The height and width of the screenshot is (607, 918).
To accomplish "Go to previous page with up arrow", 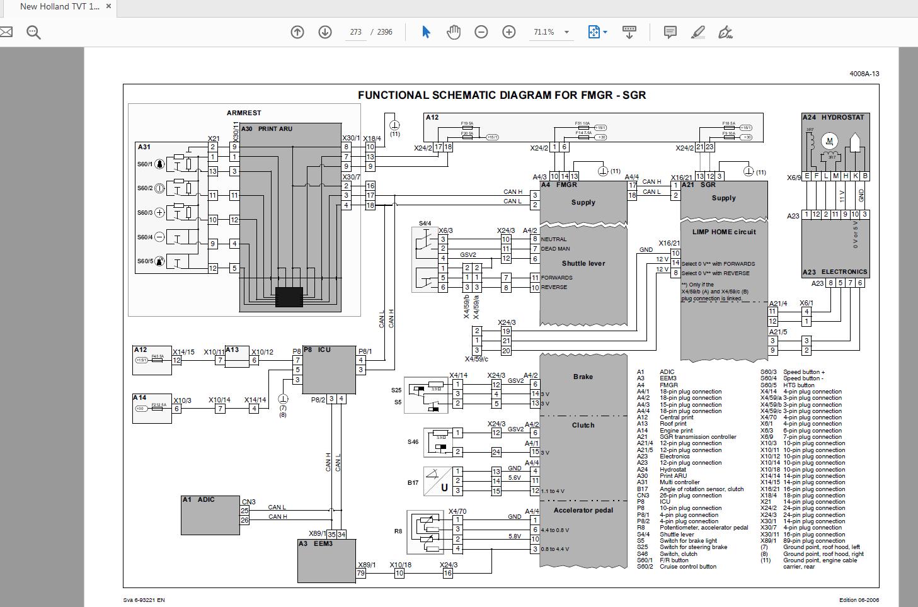I will click(x=297, y=32).
